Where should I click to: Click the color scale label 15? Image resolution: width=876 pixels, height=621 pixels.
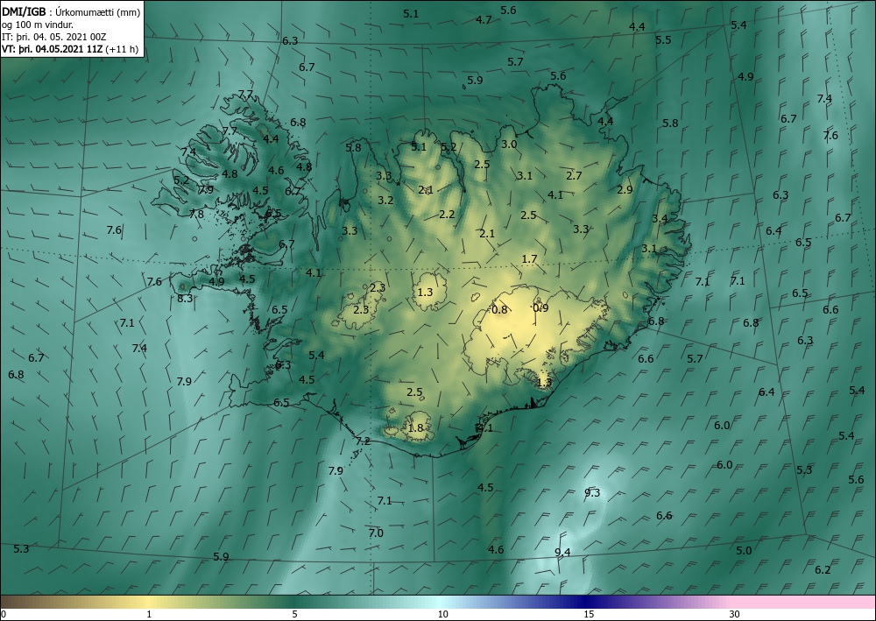pyautogui.click(x=589, y=614)
